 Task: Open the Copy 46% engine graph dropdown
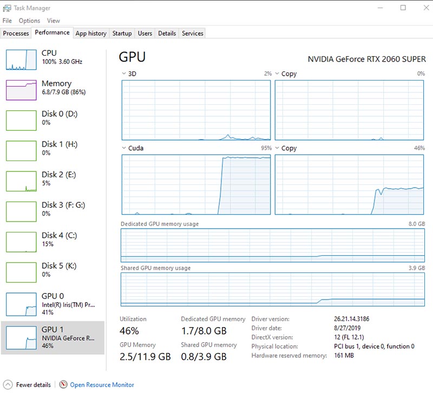click(x=277, y=148)
